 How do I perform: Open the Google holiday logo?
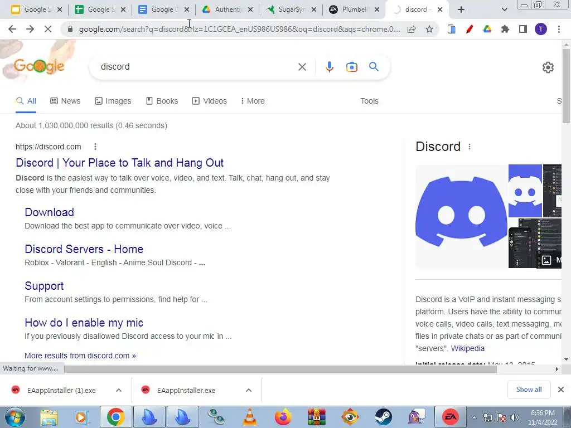pos(39,66)
